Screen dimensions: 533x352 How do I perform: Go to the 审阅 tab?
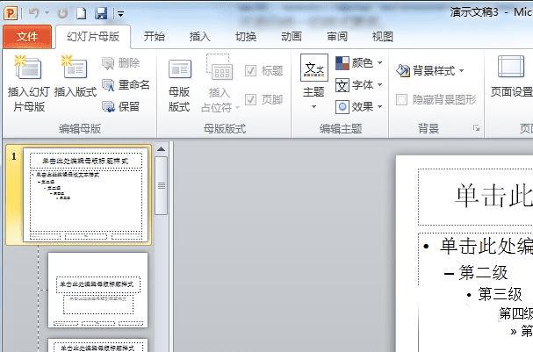[x=337, y=36]
